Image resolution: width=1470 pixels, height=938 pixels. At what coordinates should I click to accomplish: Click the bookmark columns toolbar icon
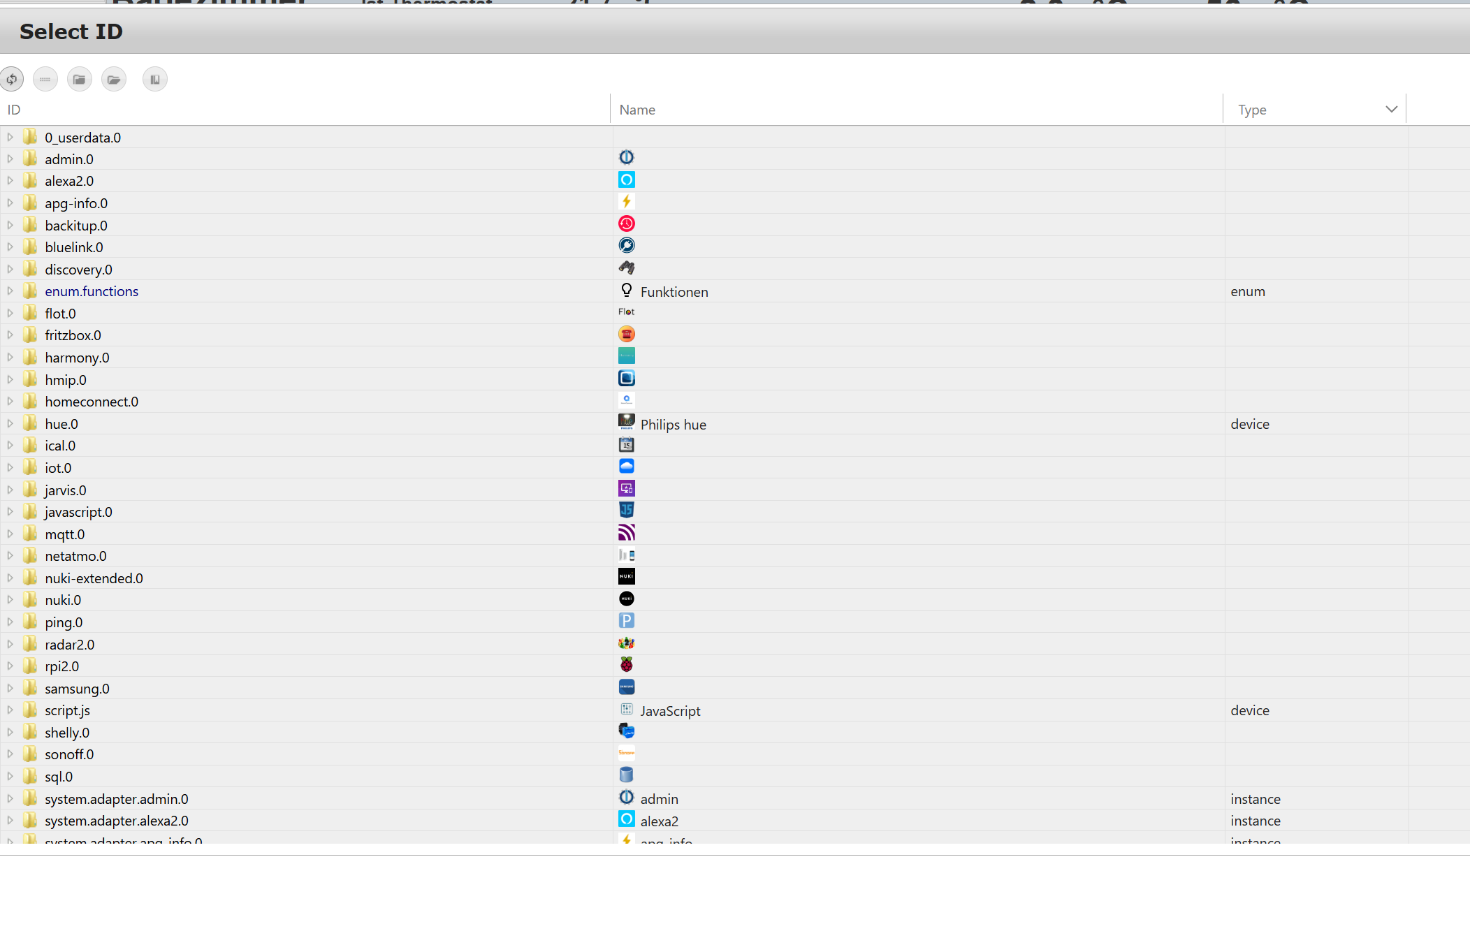coord(155,79)
